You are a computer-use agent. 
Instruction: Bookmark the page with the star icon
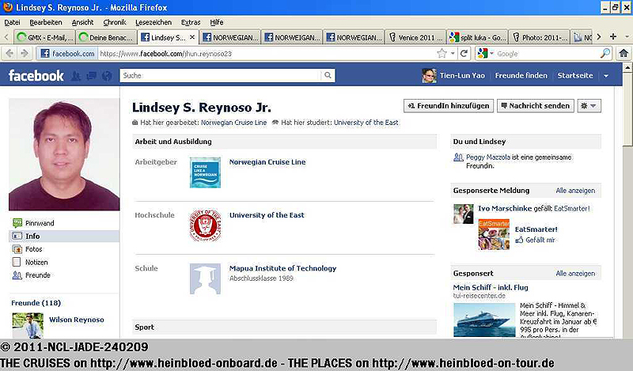tap(442, 53)
